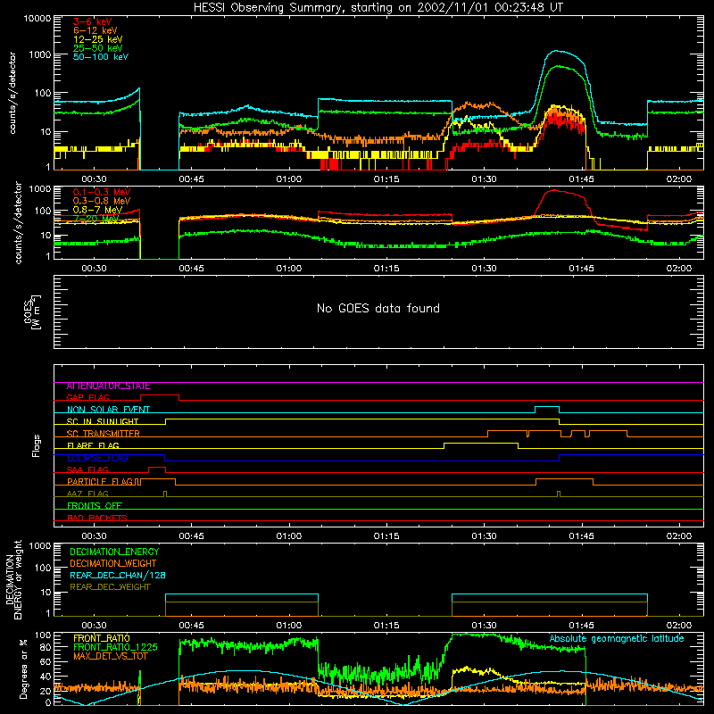Select the ATTENUATOR_STATE flag label
Viewport: 714px width, 714px height.
pyautogui.click(x=108, y=386)
